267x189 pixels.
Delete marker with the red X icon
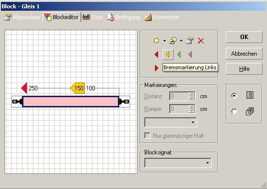[x=201, y=41]
